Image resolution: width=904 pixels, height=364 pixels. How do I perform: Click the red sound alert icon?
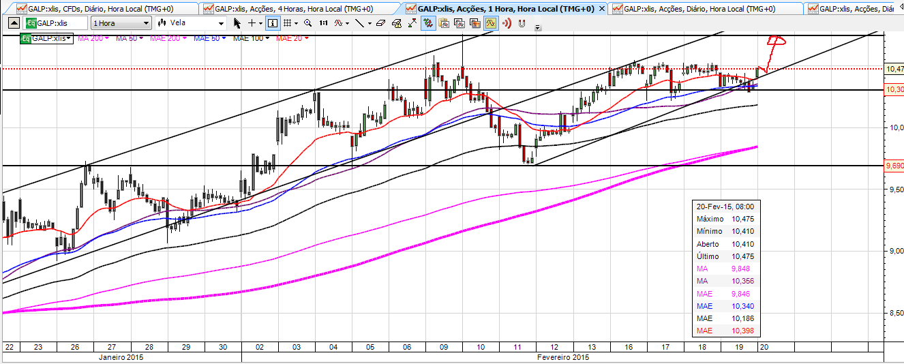506,23
